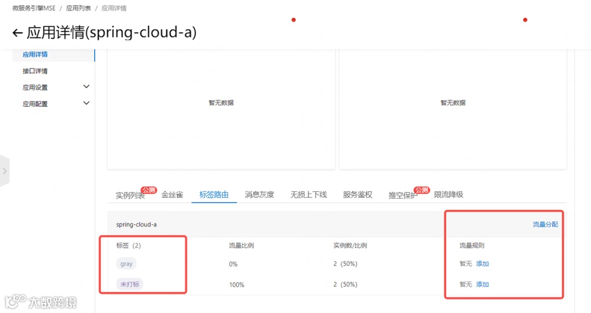This screenshot has height=313, width=591.
Task: Click the 标签 (2) column header
Action: pos(129,246)
